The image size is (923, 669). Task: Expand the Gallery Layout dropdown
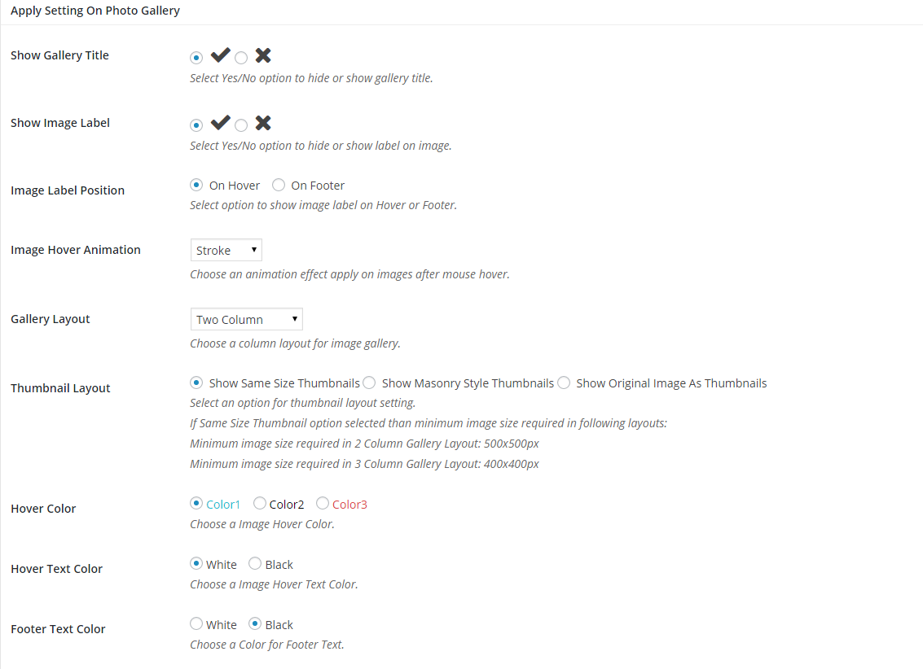point(247,319)
